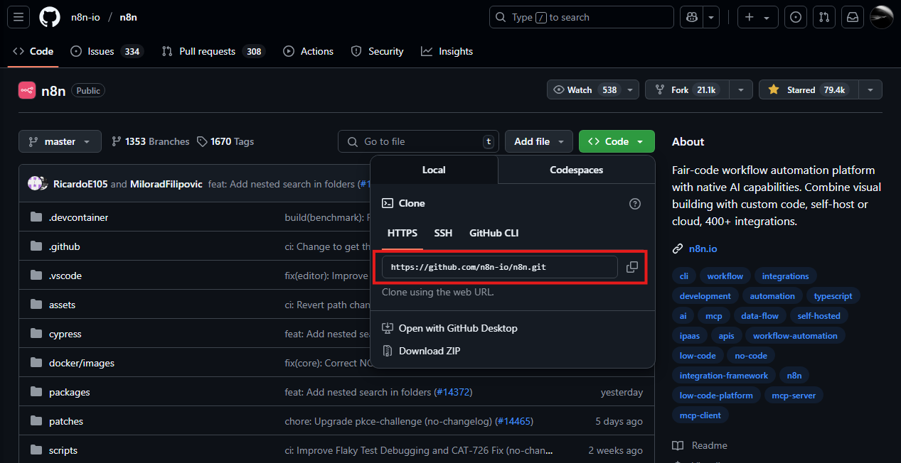Switch to the Issues tab
Image resolution: width=901 pixels, height=463 pixels.
coord(107,51)
